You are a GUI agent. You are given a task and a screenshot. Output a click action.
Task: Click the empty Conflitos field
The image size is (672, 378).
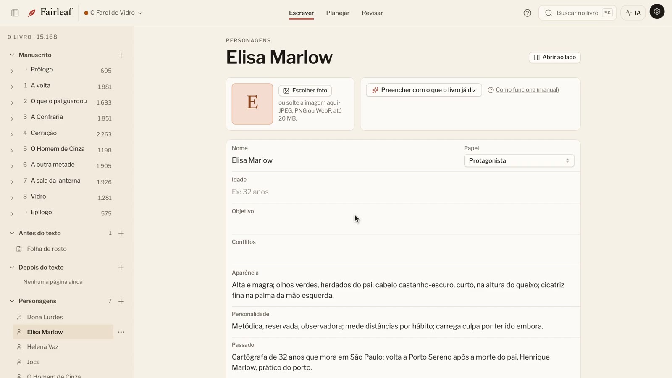pos(403,254)
